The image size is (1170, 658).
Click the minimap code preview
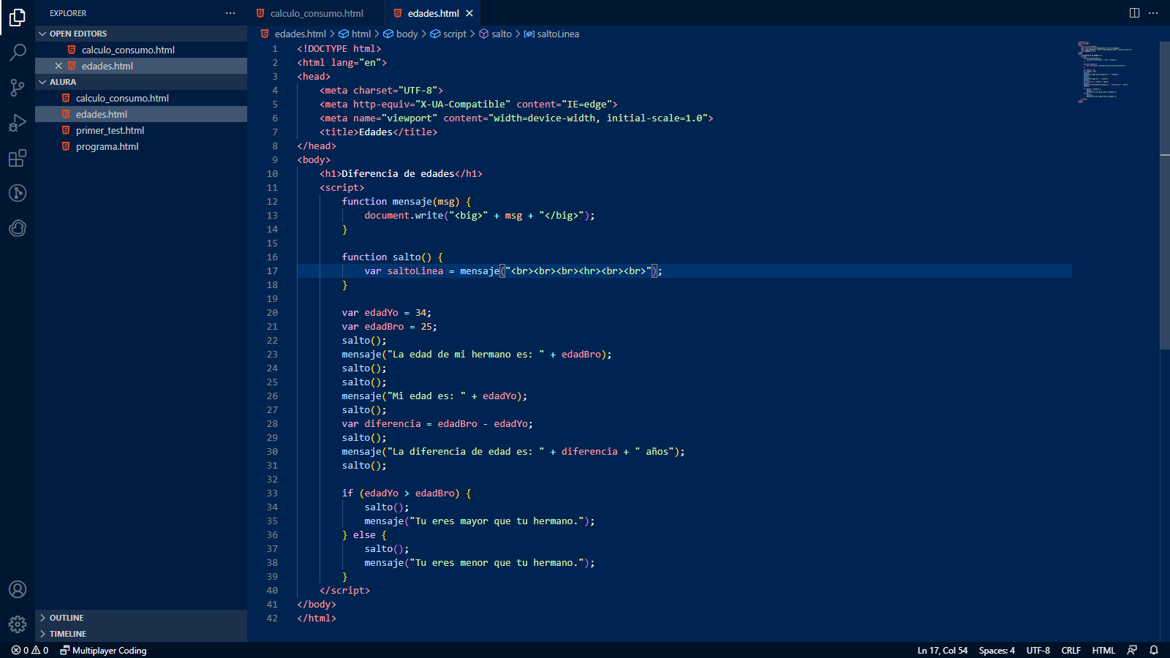click(1104, 72)
